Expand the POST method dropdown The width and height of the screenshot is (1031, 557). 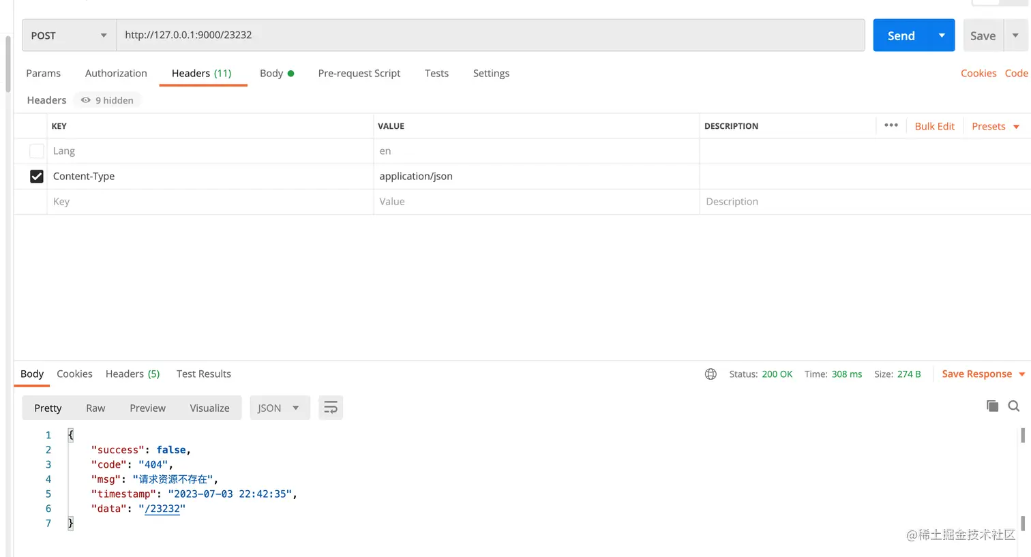coord(69,35)
